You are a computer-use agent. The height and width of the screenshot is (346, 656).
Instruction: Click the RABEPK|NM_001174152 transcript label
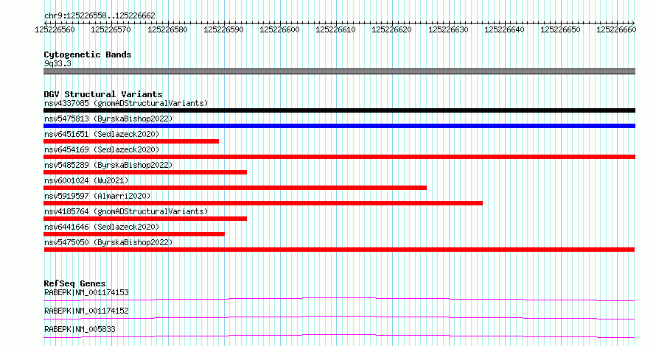pyautogui.click(x=86, y=311)
